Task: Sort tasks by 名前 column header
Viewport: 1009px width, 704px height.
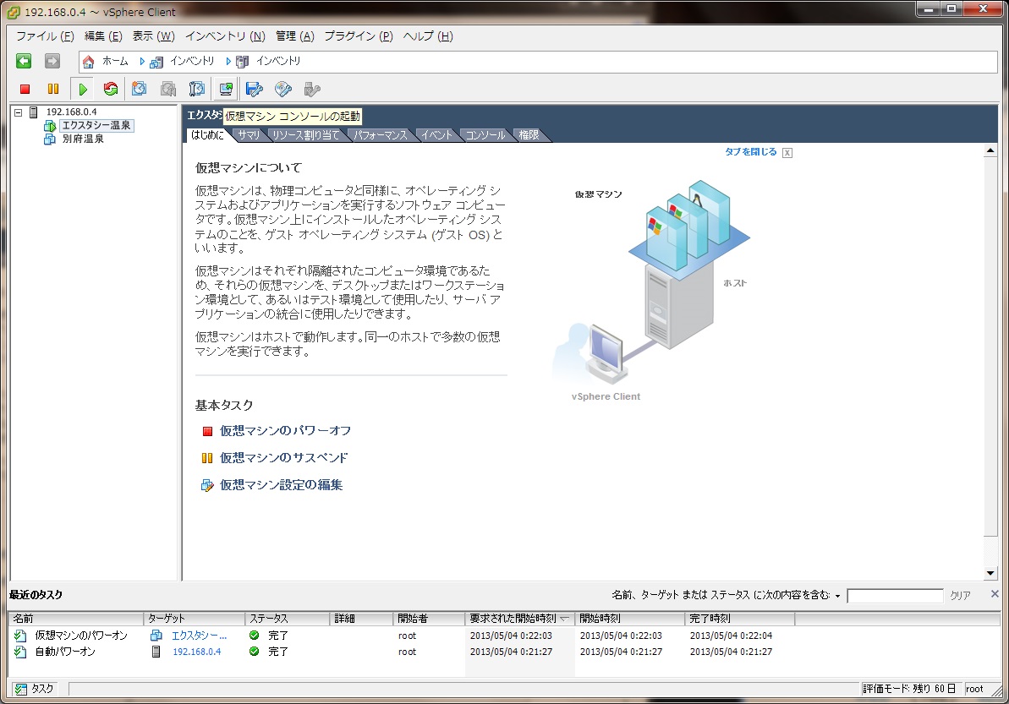Action: [76, 619]
